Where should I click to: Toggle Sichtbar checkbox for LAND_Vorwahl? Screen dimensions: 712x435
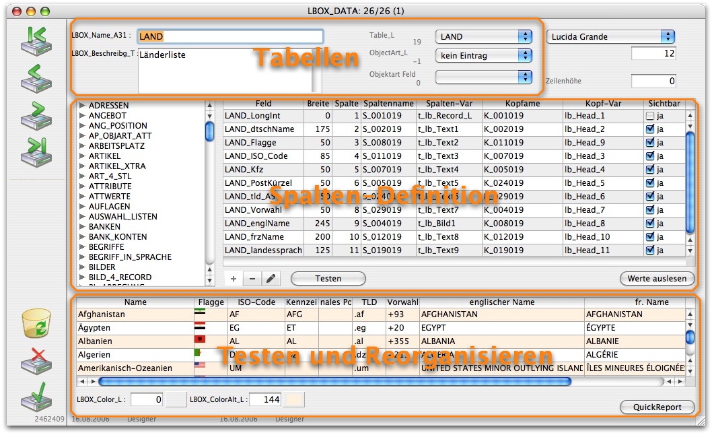point(650,210)
